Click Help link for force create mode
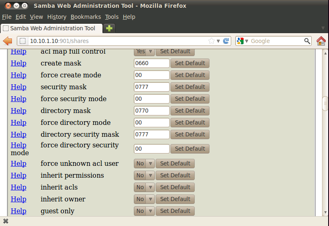This screenshot has width=329, height=226. [18, 75]
